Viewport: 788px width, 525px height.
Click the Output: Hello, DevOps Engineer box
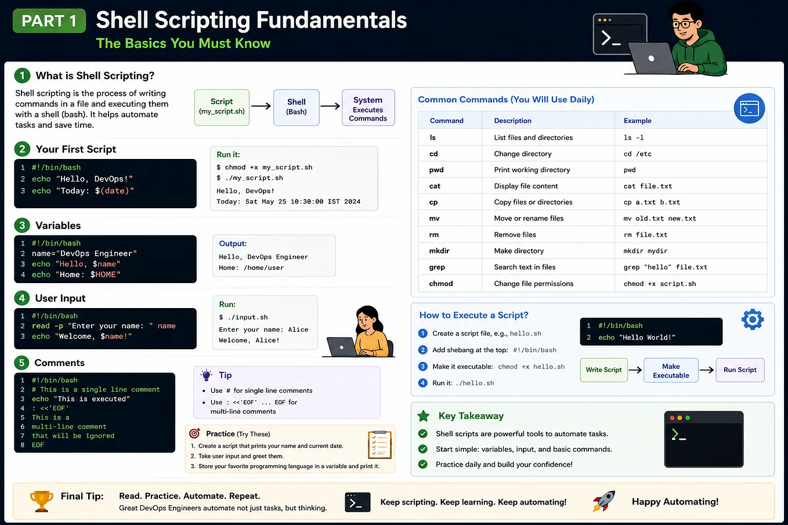click(274, 255)
